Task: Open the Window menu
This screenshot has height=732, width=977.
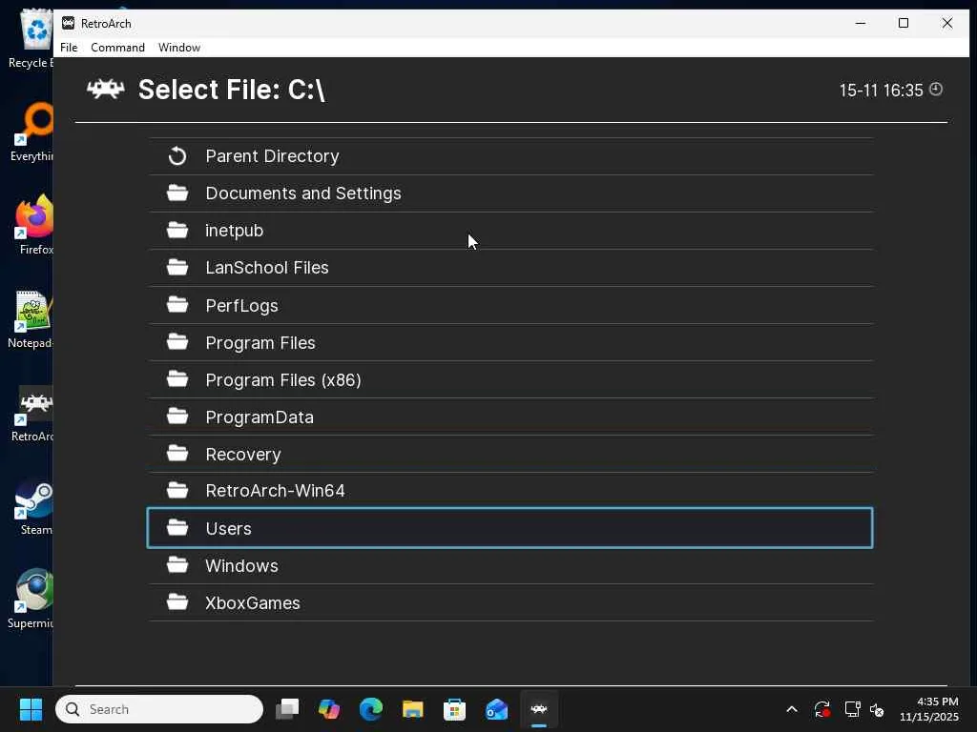Action: [179, 48]
